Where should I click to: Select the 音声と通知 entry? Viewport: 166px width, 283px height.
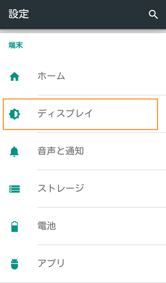[83, 151]
